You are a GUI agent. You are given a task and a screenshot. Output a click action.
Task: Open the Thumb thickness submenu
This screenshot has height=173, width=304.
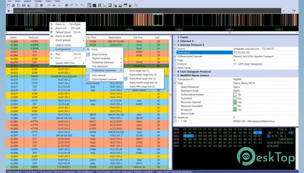pyautogui.click(x=105, y=58)
